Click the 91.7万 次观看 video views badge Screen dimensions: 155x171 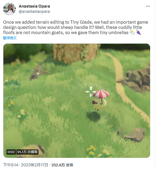pyautogui.click(x=27, y=152)
